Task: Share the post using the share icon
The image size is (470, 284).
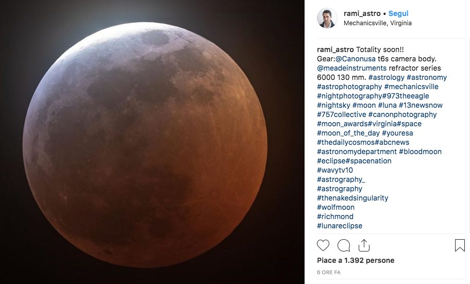Action: (x=364, y=245)
